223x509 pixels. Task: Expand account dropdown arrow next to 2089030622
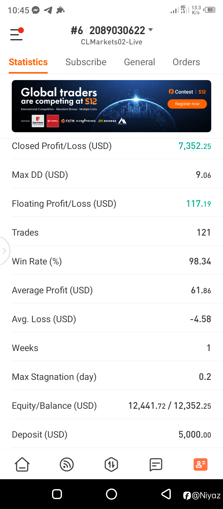pyautogui.click(x=151, y=30)
